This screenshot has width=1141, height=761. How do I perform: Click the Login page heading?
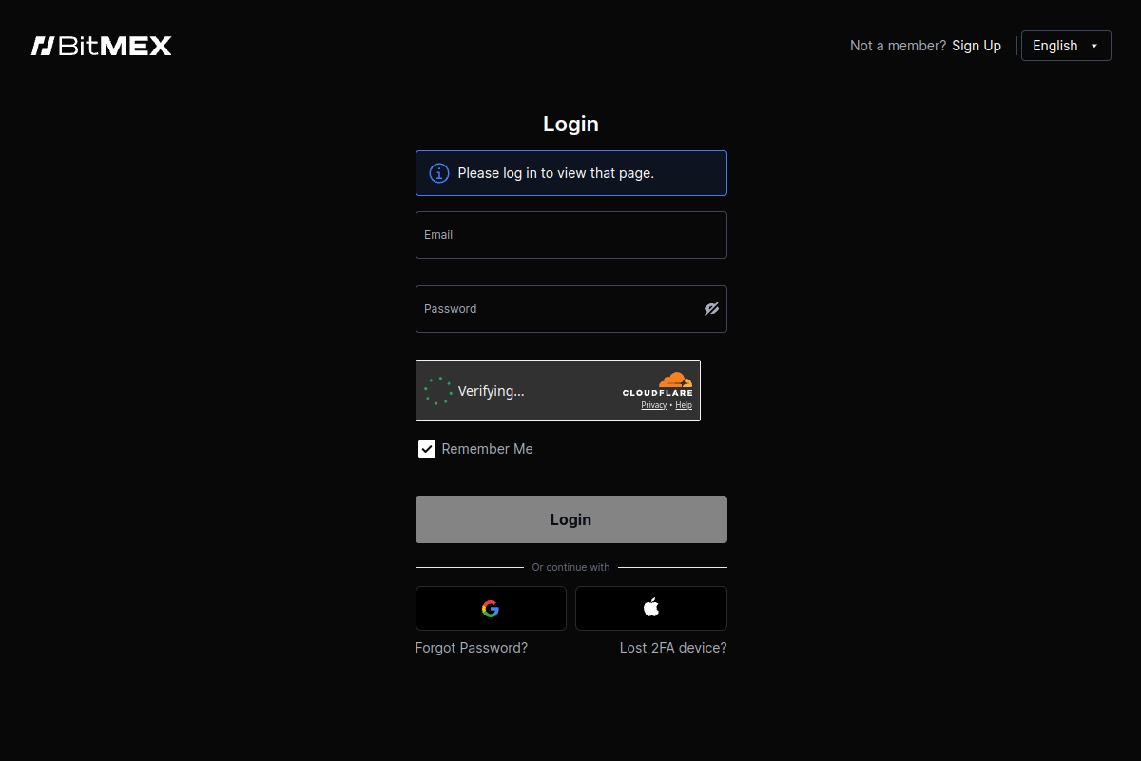[571, 124]
